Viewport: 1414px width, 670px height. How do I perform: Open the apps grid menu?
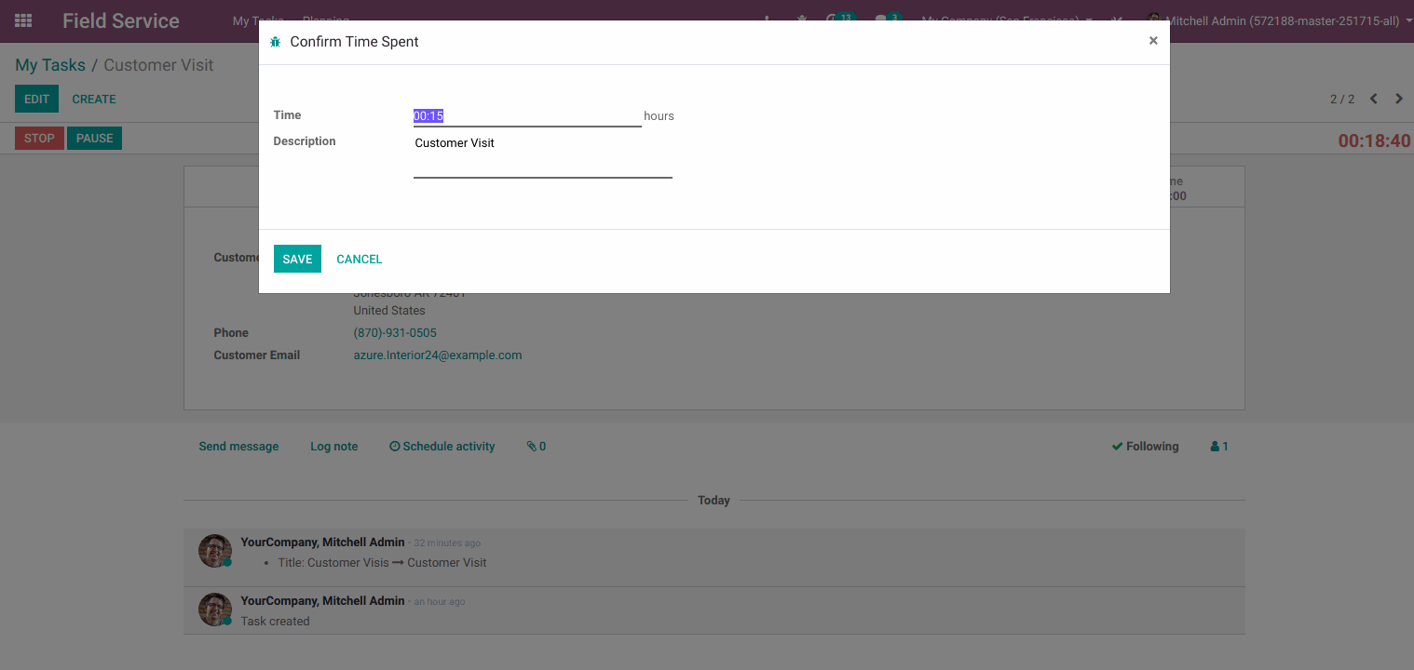pyautogui.click(x=22, y=20)
